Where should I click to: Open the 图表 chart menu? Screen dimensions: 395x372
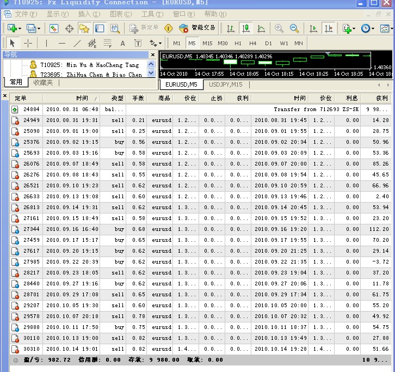tap(121, 14)
